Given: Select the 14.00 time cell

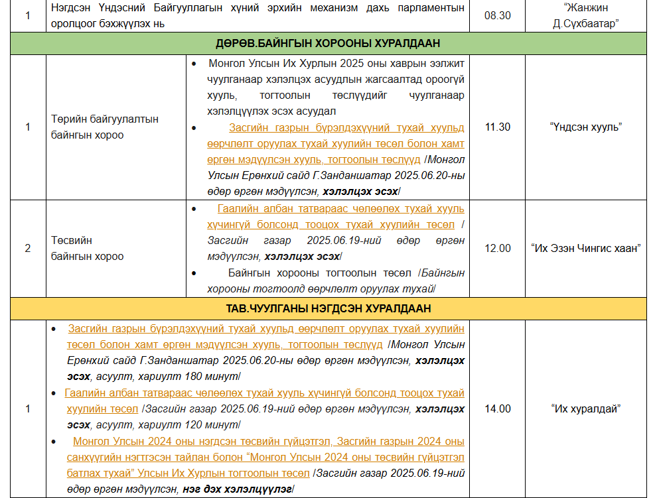Looking at the screenshot, I should (497, 408).
